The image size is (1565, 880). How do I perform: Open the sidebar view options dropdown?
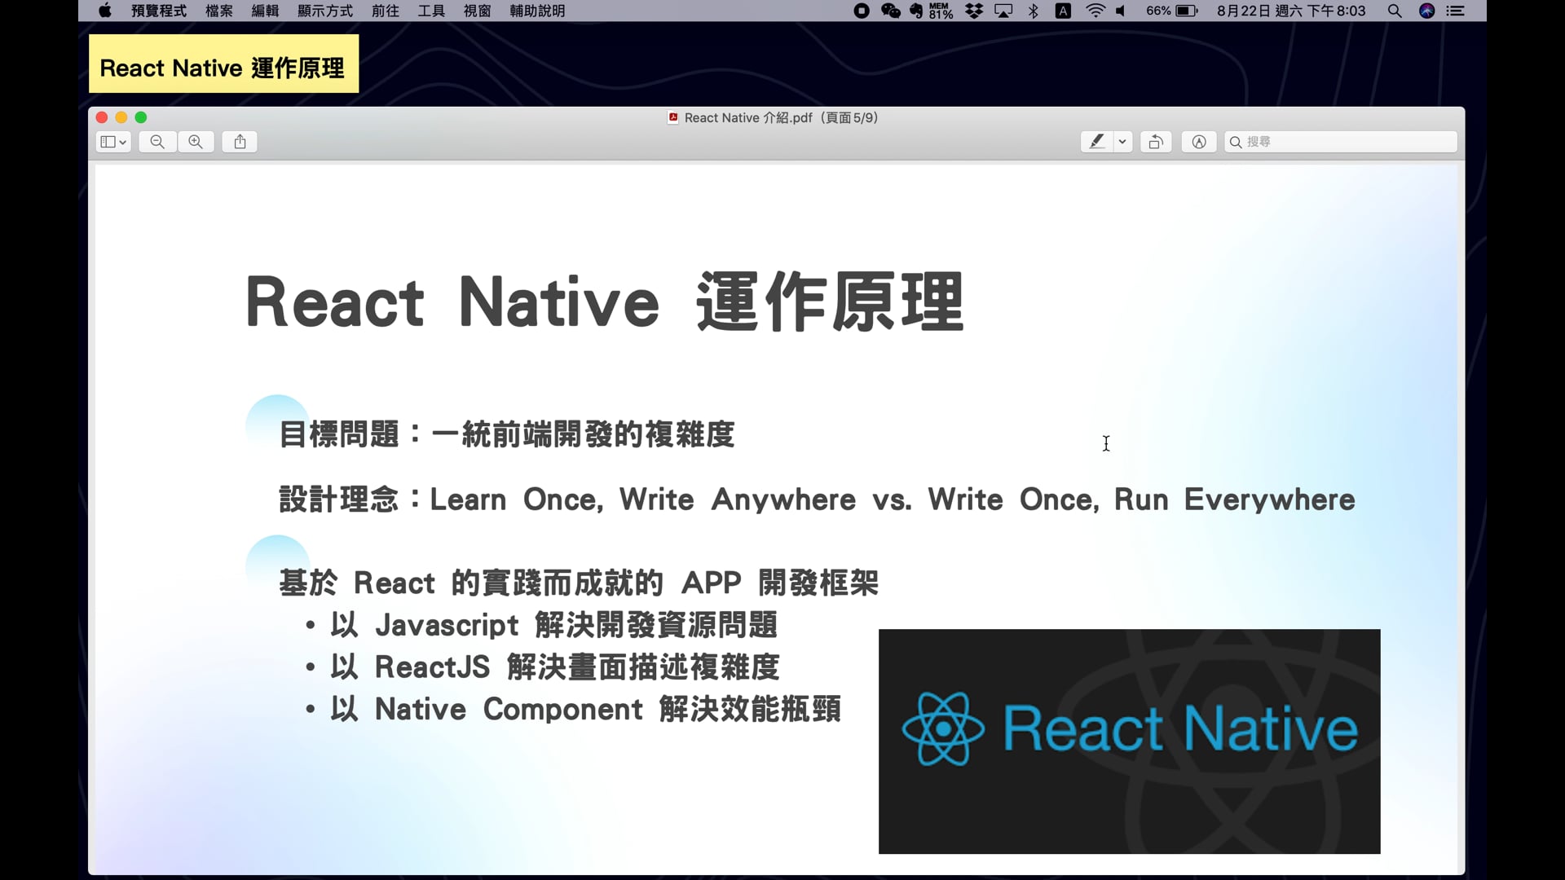[112, 141]
